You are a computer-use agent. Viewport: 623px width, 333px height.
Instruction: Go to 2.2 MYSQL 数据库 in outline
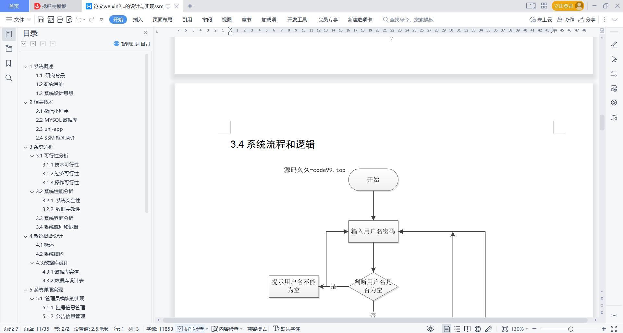click(56, 120)
